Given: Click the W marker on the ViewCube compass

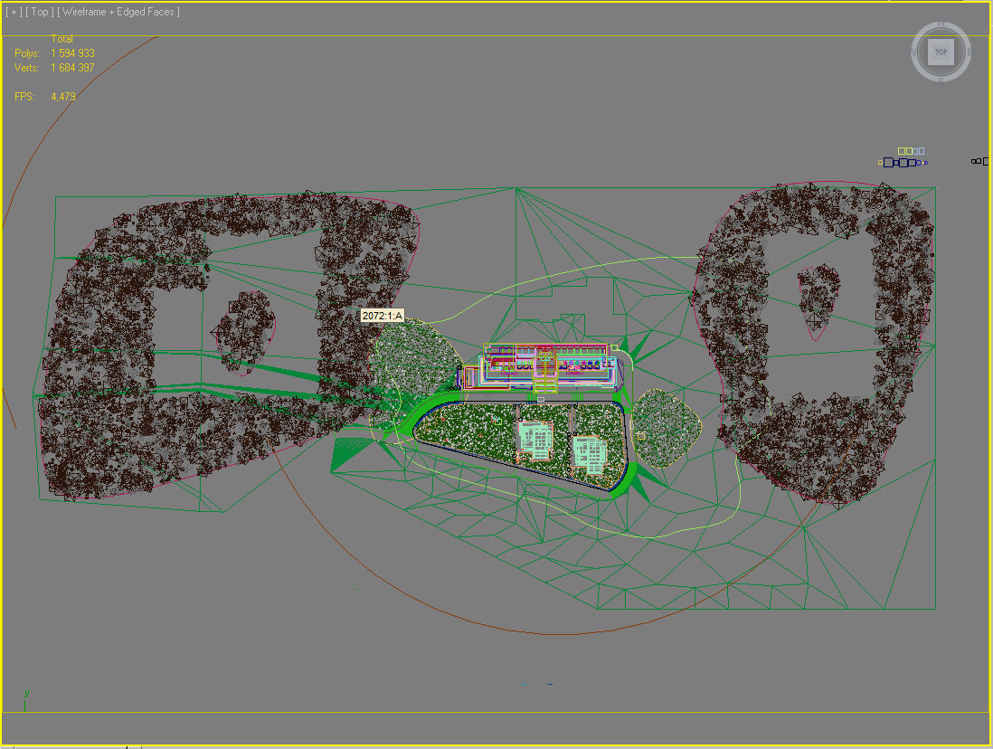Looking at the screenshot, I should pyautogui.click(x=913, y=52).
